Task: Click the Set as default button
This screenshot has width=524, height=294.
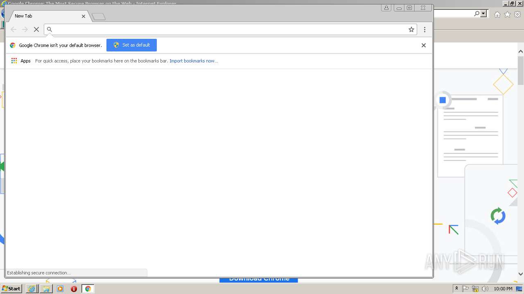Action: (131, 45)
